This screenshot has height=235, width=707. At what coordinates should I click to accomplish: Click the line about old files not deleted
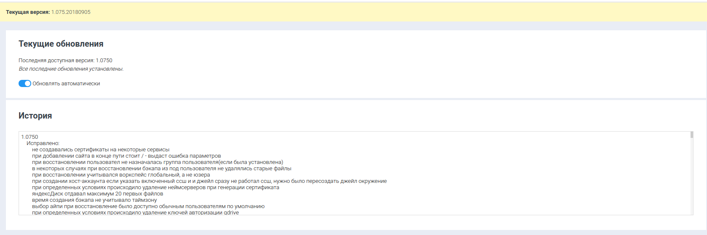[162, 169]
